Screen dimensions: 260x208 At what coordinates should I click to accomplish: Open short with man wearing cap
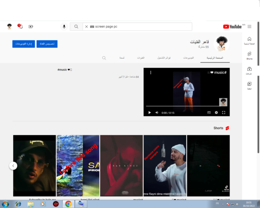(35, 166)
